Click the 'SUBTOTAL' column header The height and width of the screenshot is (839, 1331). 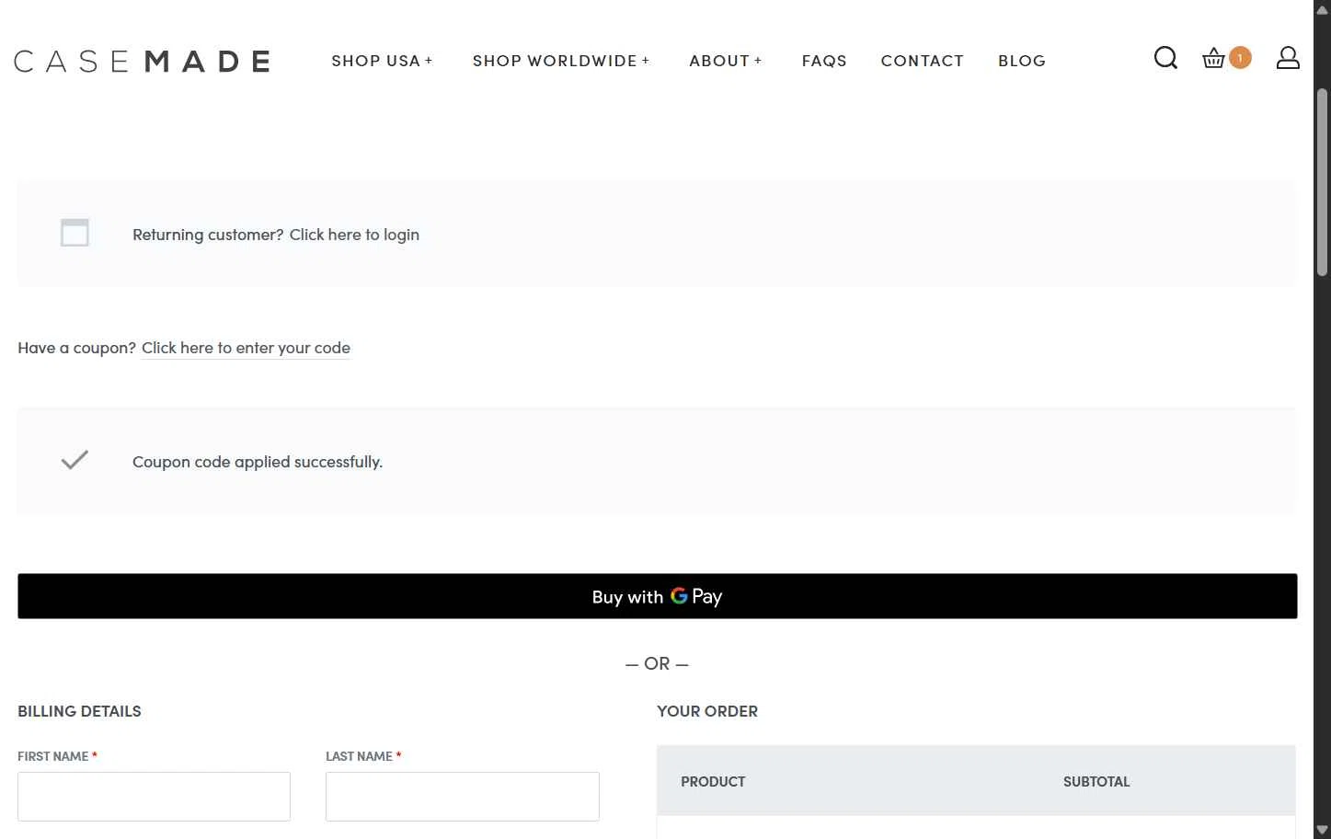1096,781
